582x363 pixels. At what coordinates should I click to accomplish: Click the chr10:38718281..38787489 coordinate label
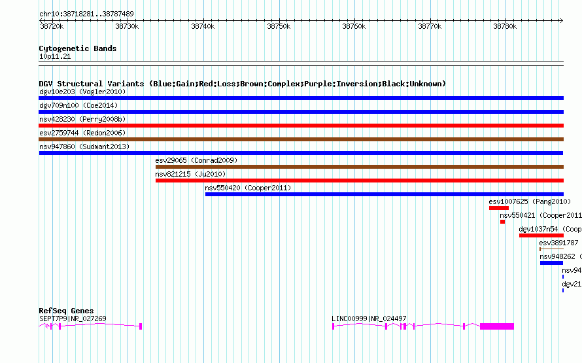click(86, 14)
